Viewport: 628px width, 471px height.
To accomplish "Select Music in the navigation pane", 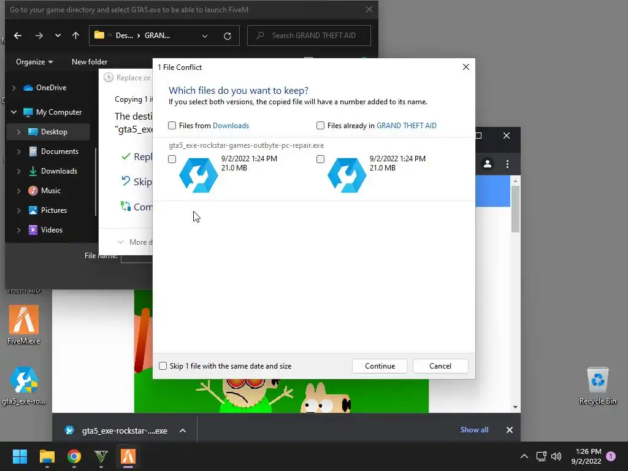I will 44,191.
